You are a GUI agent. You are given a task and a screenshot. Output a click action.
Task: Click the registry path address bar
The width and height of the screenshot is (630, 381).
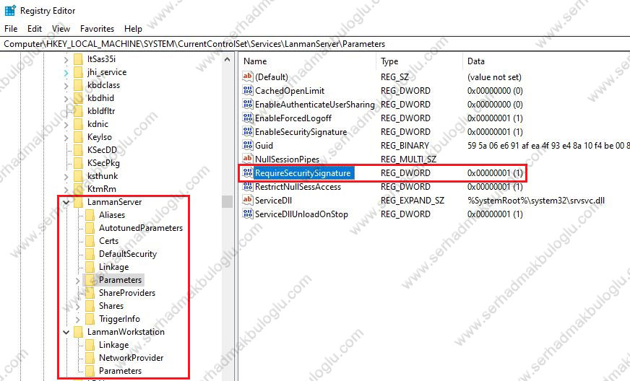pyautogui.click(x=315, y=44)
